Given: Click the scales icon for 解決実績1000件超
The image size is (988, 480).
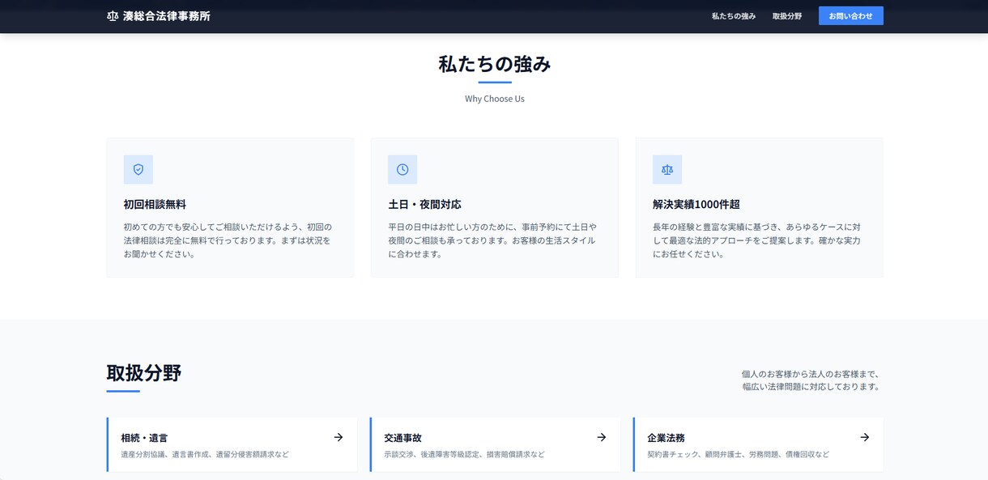Looking at the screenshot, I should click(667, 170).
